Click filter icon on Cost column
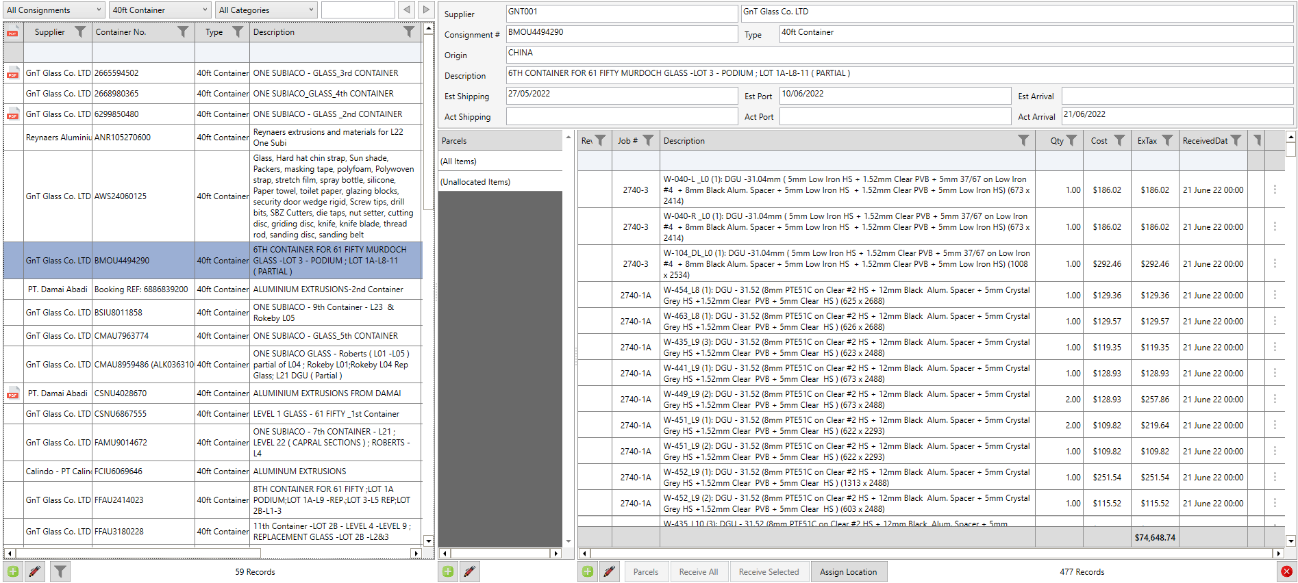This screenshot has height=583, width=1298. [1119, 140]
